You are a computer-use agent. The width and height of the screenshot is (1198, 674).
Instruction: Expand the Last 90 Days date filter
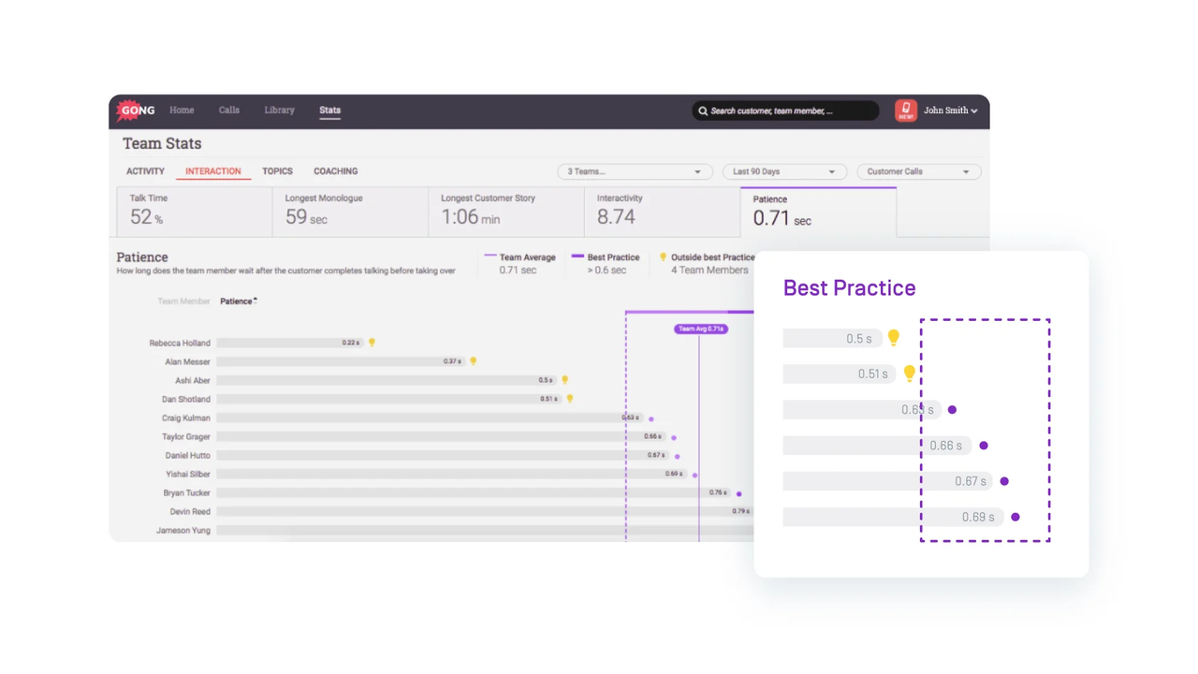click(x=783, y=172)
